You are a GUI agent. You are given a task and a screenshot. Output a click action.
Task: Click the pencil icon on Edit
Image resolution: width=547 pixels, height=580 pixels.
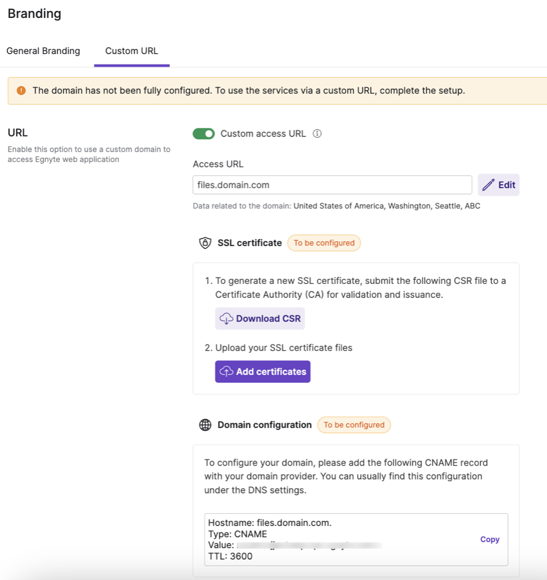point(488,185)
